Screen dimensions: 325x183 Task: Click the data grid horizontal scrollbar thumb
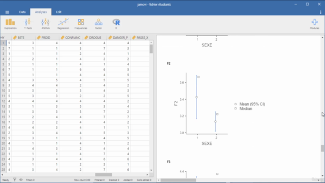click(104, 175)
